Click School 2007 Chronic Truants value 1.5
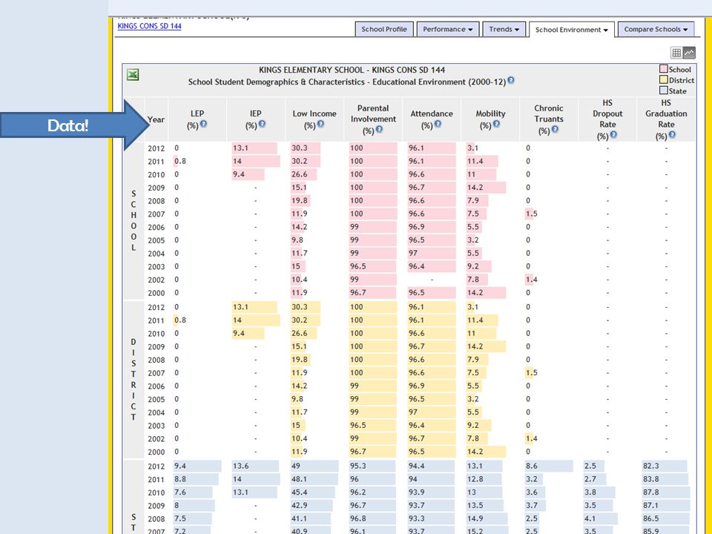This screenshot has height=534, width=712. (532, 214)
